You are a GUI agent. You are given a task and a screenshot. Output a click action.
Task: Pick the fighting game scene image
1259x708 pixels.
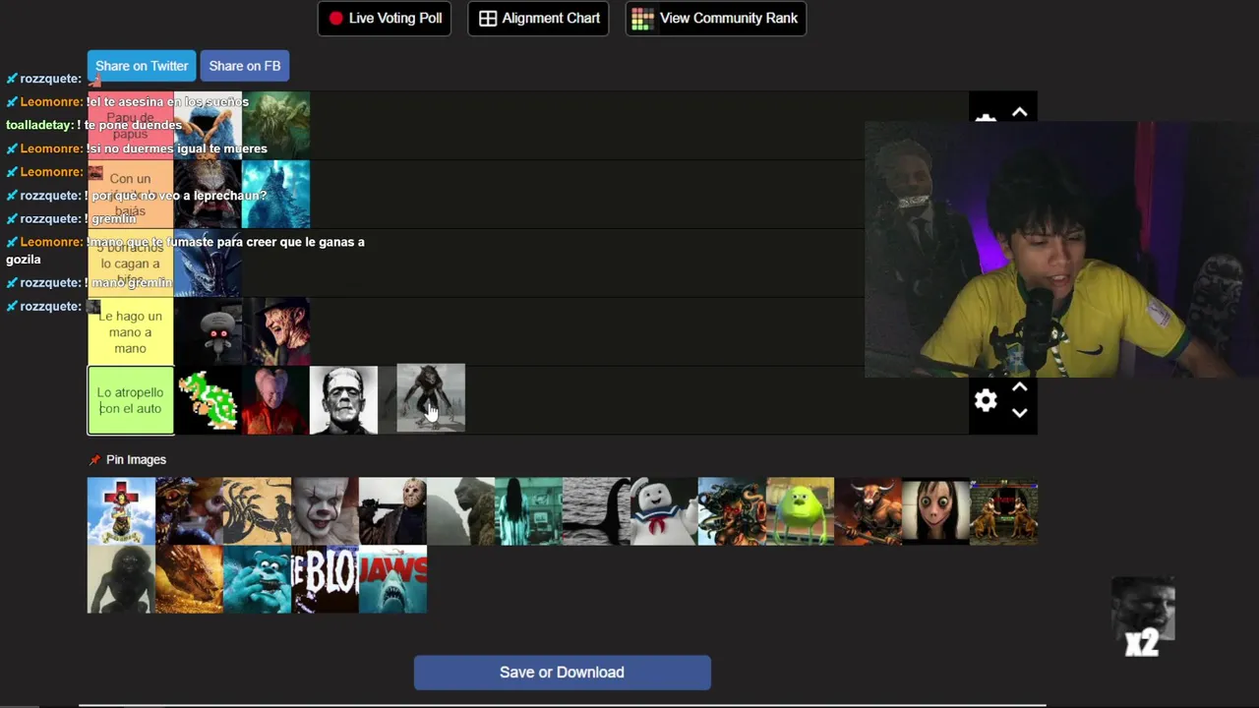pos(1003,511)
